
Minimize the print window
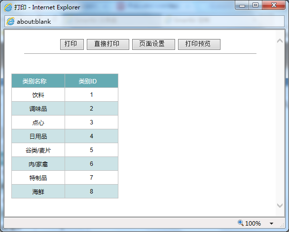pyautogui.click(x=242, y=5)
